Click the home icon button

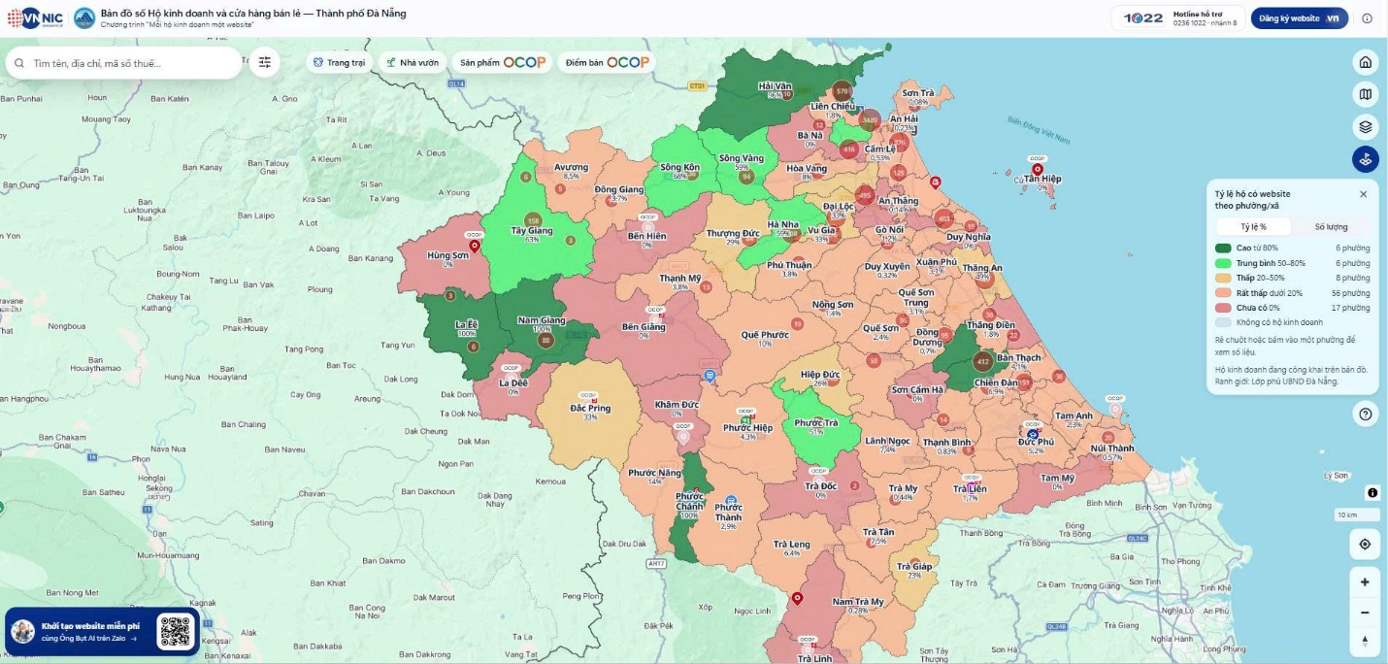pos(1365,62)
